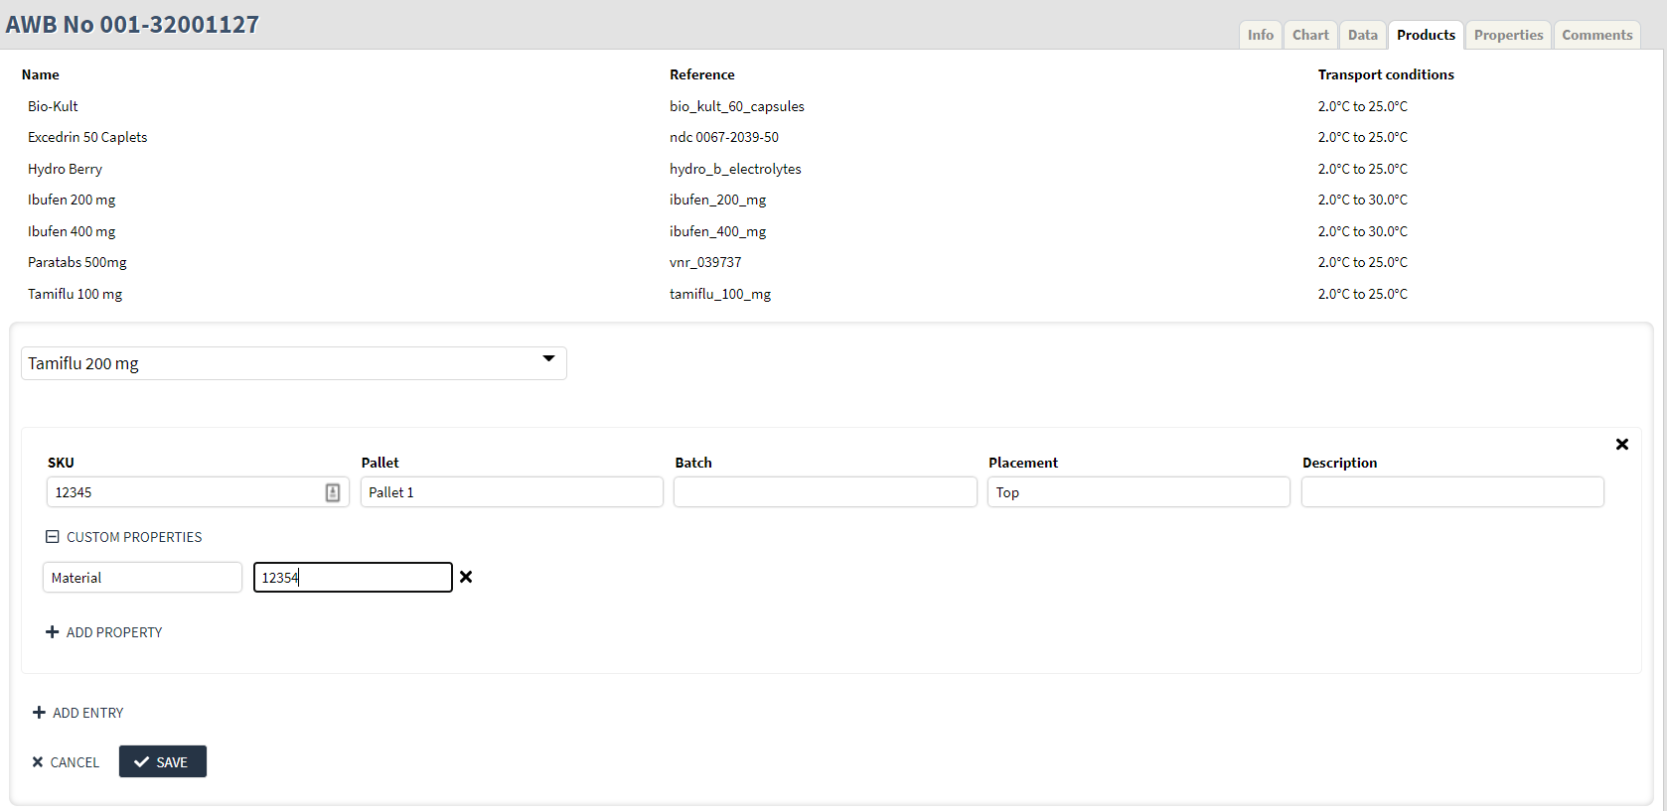Select the Hydro Berry product
Viewport: 1667px width, 811px height.
click(65, 169)
